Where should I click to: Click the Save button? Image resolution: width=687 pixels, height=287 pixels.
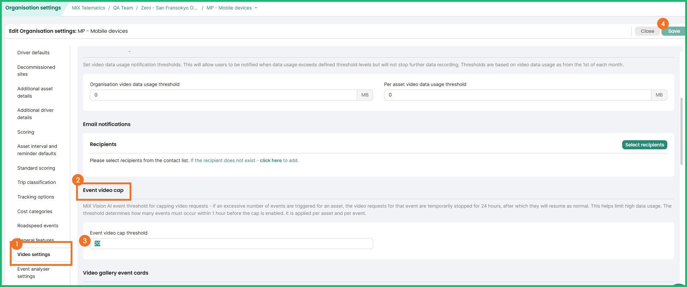coord(674,31)
